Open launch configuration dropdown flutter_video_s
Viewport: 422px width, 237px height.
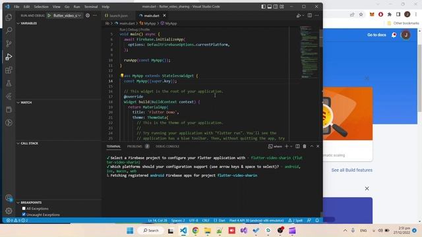tap(67, 16)
